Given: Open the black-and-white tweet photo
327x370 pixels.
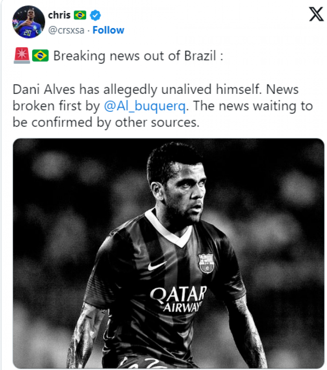Looking at the screenshot, I should (169, 253).
